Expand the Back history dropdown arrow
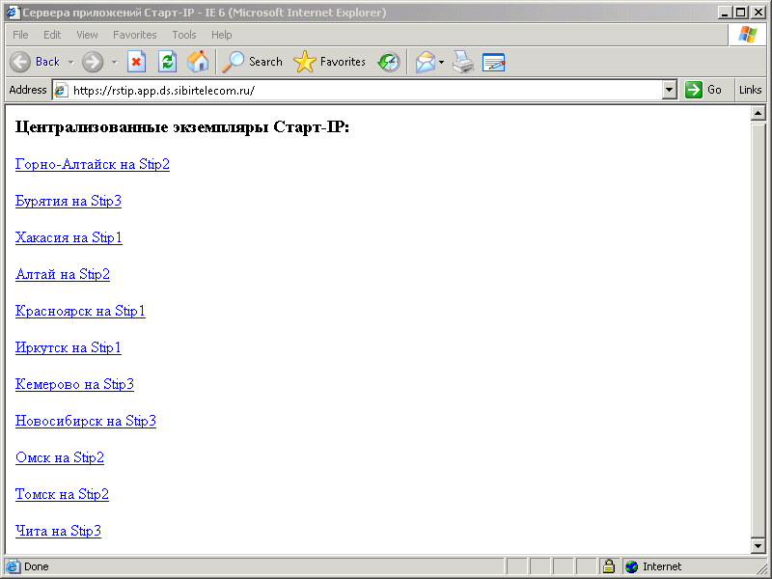 [70, 63]
